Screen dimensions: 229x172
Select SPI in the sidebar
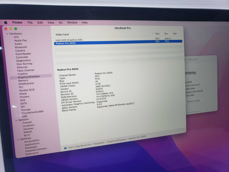[23, 107]
